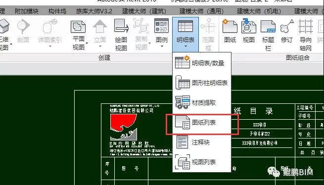324x185 pixels.
Task: Click the 立面 elevation icon
Action: tap(100, 26)
